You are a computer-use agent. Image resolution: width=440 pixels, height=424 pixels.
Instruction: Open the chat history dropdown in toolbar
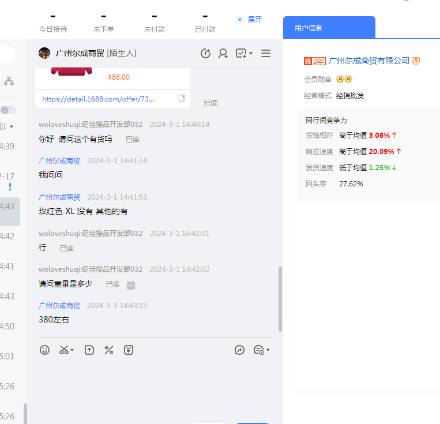(262, 350)
